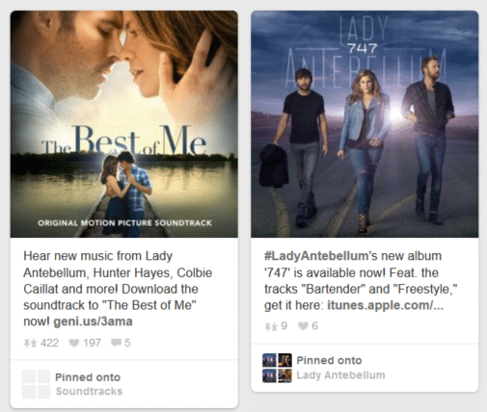Click 'Pinned onto' label above Soundtracks
The height and width of the screenshot is (412, 487).
pos(88,377)
